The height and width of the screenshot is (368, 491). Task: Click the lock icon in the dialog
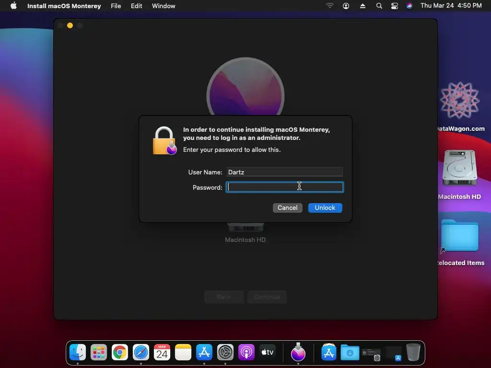164,141
